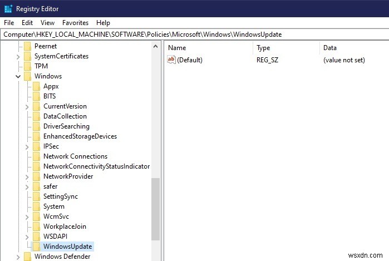
Task: Click the NetworkProvider folder icon
Action: click(x=37, y=176)
